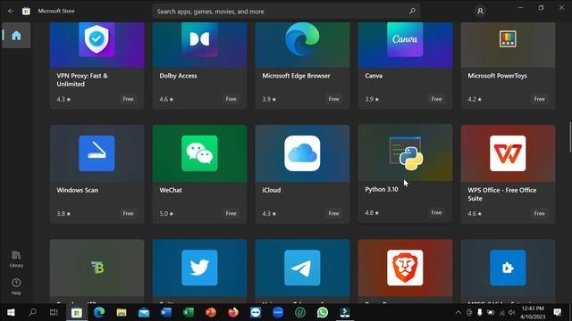Launch Firefox from the taskbar
The image size is (572, 321).
tap(233, 312)
